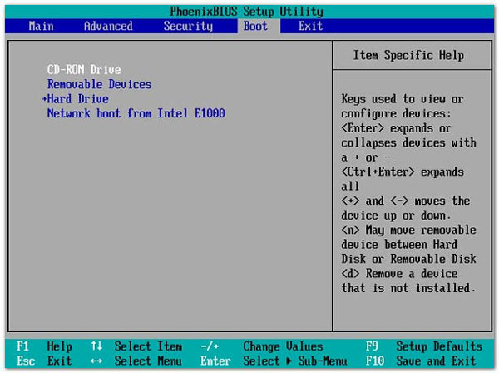The height and width of the screenshot is (373, 499).
Task: Click help text 'device up or down.'
Action: tap(396, 216)
